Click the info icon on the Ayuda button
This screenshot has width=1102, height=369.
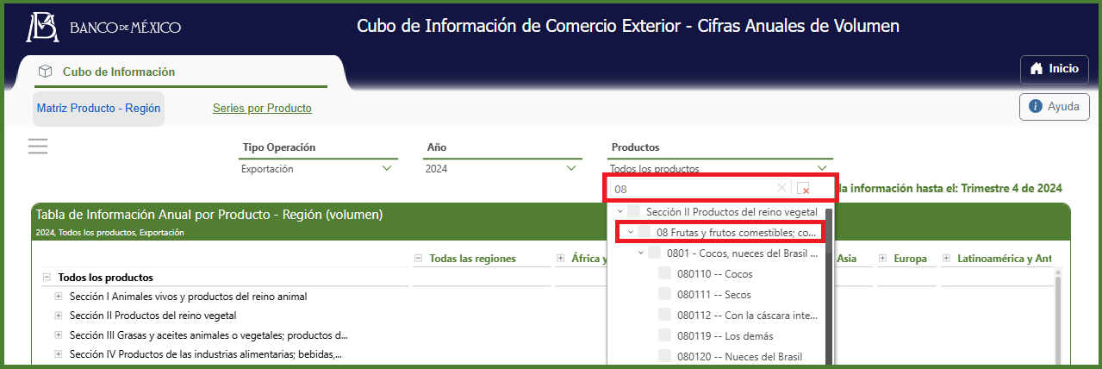coord(1036,107)
